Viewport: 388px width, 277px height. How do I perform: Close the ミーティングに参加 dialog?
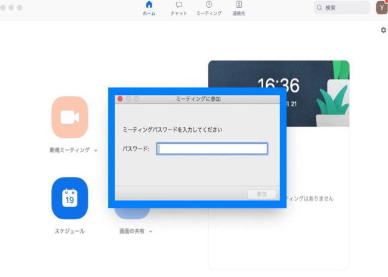tap(120, 99)
